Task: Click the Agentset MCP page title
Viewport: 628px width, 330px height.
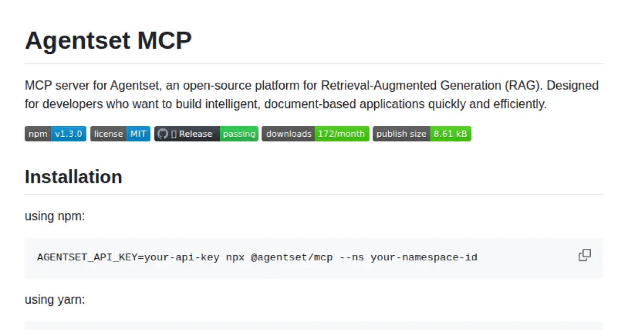Action: [108, 40]
